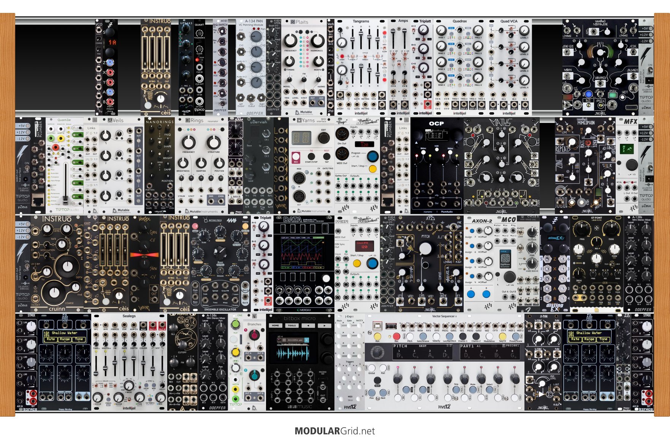The width and height of the screenshot is (670, 439).
Task: Select the A-151 Seq Switch module
Action: (x=220, y=67)
